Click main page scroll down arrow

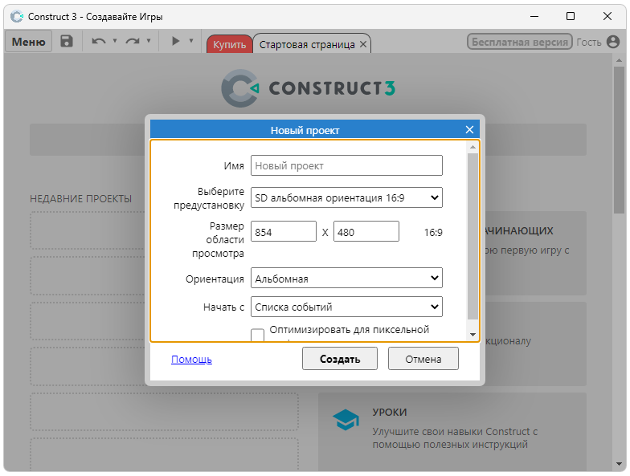[619, 464]
